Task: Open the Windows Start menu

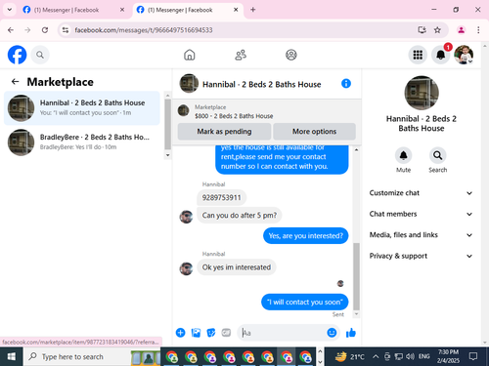Action: point(11,356)
